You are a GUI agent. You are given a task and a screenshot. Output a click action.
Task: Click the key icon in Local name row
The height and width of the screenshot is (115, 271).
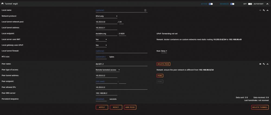(x=264, y=10)
